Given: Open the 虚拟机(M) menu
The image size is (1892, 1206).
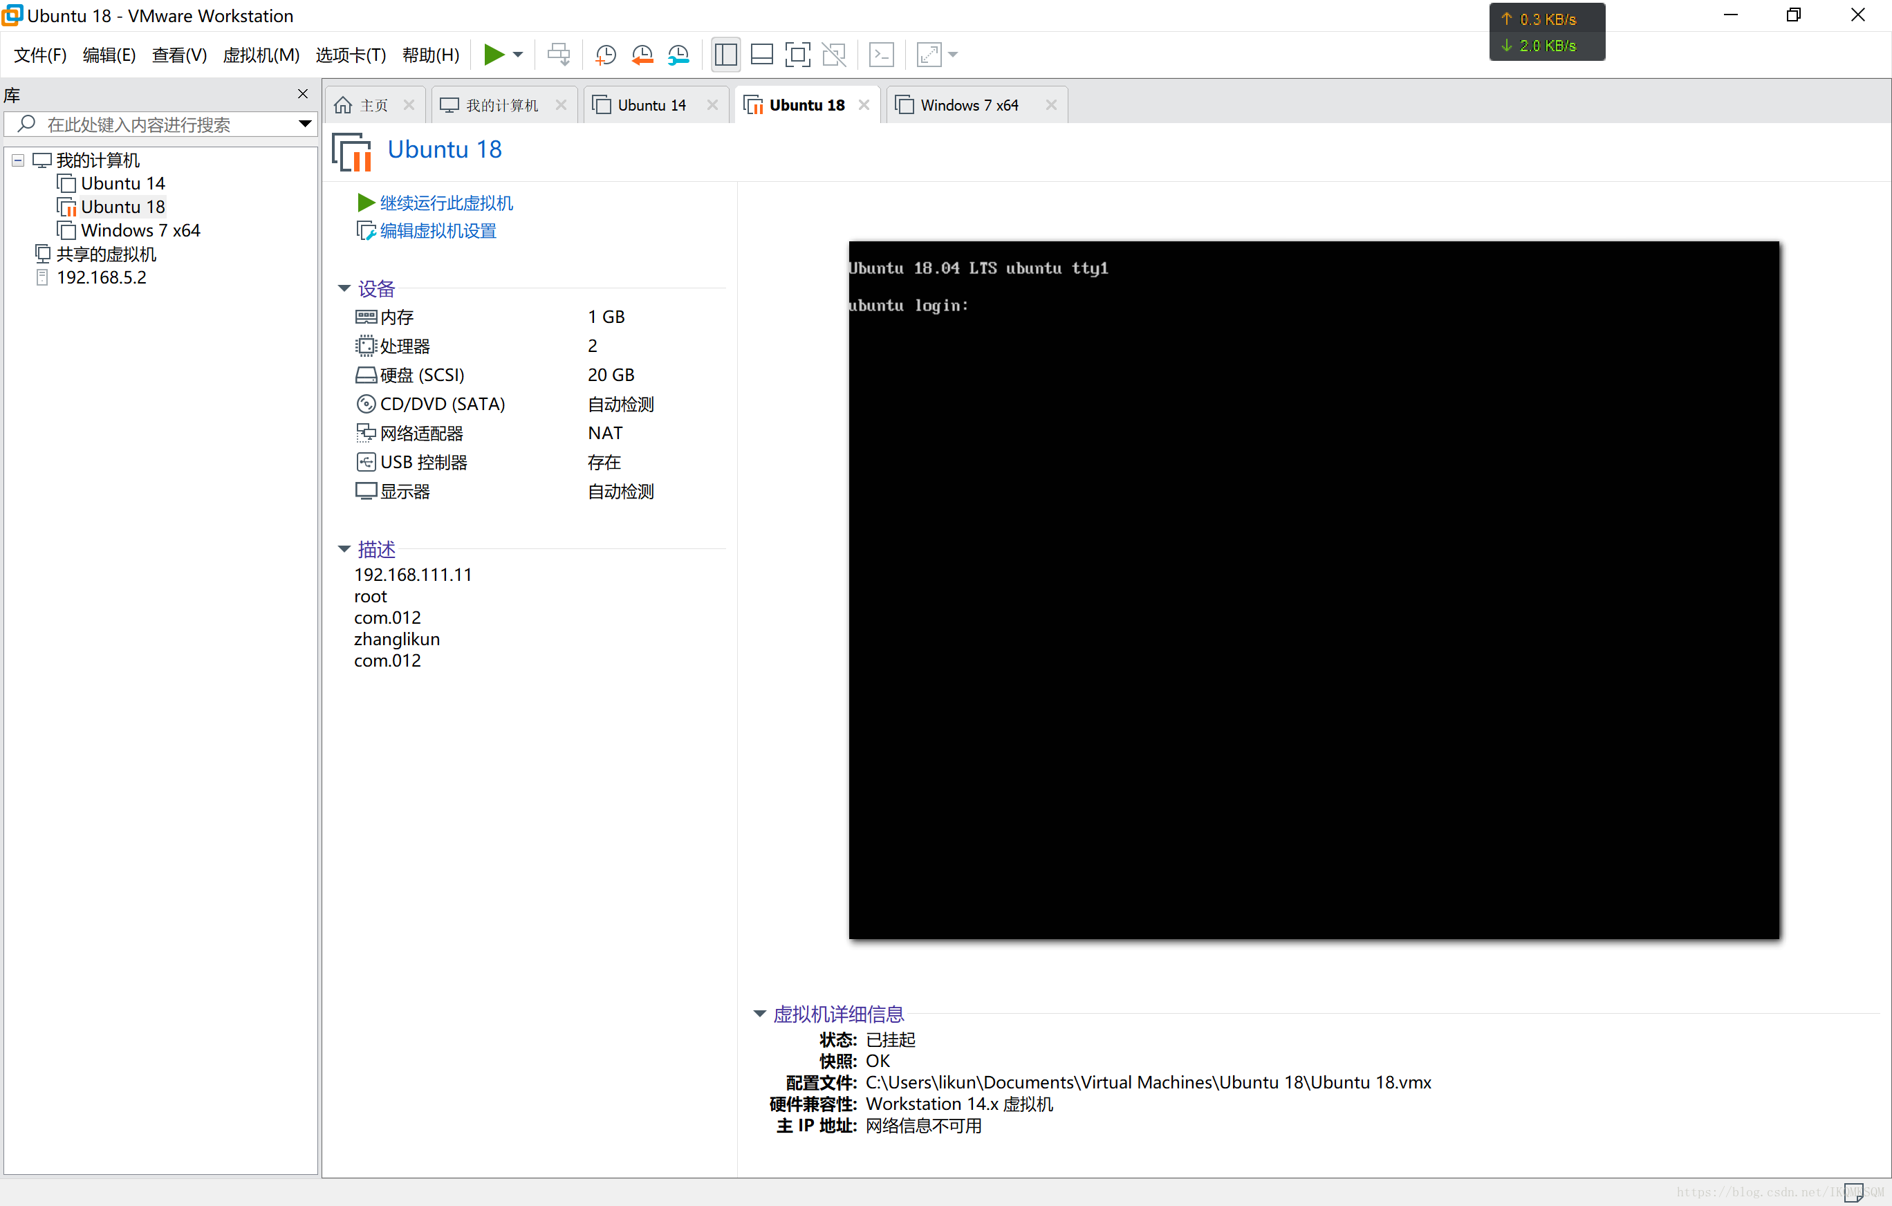Looking at the screenshot, I should click(261, 55).
